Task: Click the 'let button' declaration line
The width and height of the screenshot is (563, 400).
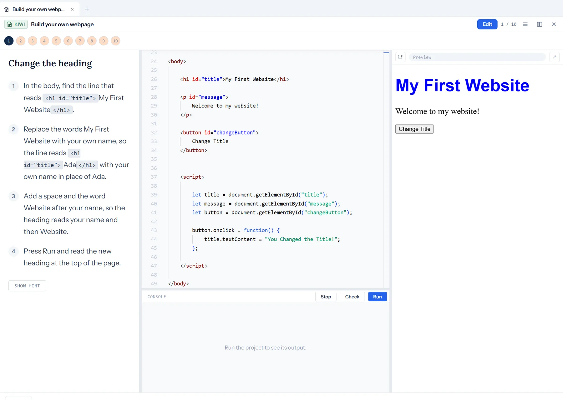Action: [272, 213]
